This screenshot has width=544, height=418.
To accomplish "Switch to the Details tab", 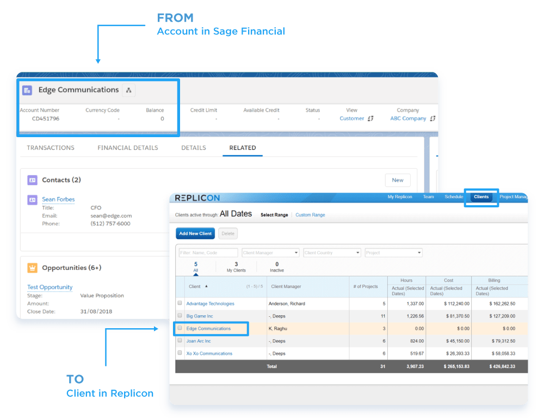I will pos(194,148).
